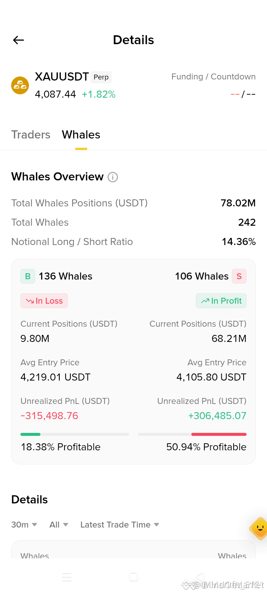267x594 pixels.
Task: Open the gold XAUUSDT coin icon
Action: [20, 85]
